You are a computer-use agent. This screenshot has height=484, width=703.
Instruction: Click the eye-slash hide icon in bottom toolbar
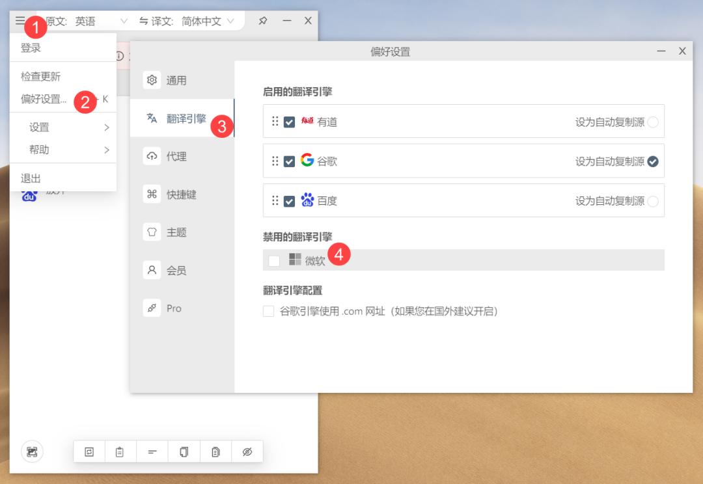coord(245,451)
